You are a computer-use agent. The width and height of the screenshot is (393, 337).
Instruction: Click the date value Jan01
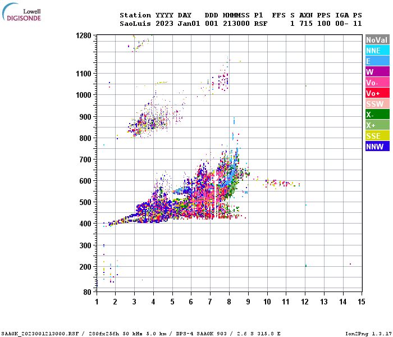point(189,24)
